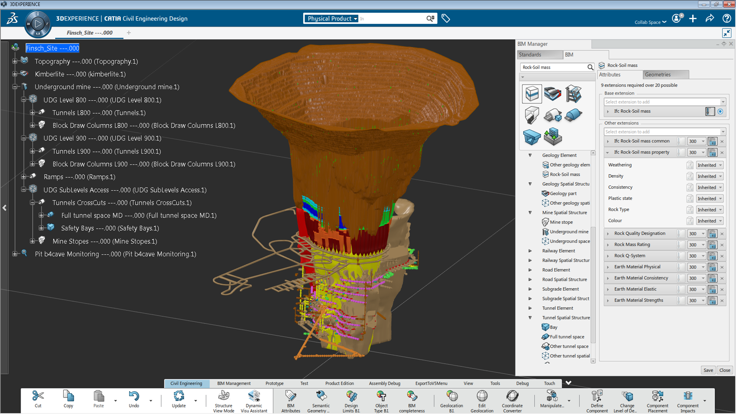Remove the Earth Material Elastic extension
Screen dimensions: 736x414
722,289
